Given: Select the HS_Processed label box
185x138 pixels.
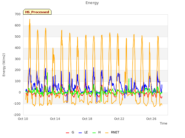Looking at the screenshot, I should [x=37, y=12].
